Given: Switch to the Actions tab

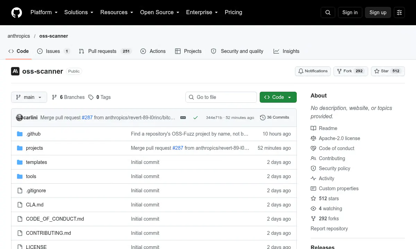Looking at the screenshot, I should click(x=153, y=51).
